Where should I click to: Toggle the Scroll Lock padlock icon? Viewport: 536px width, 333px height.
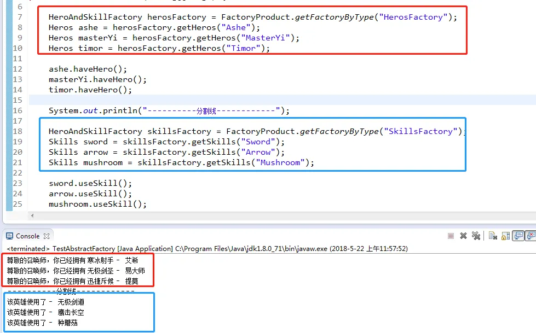[x=505, y=236]
